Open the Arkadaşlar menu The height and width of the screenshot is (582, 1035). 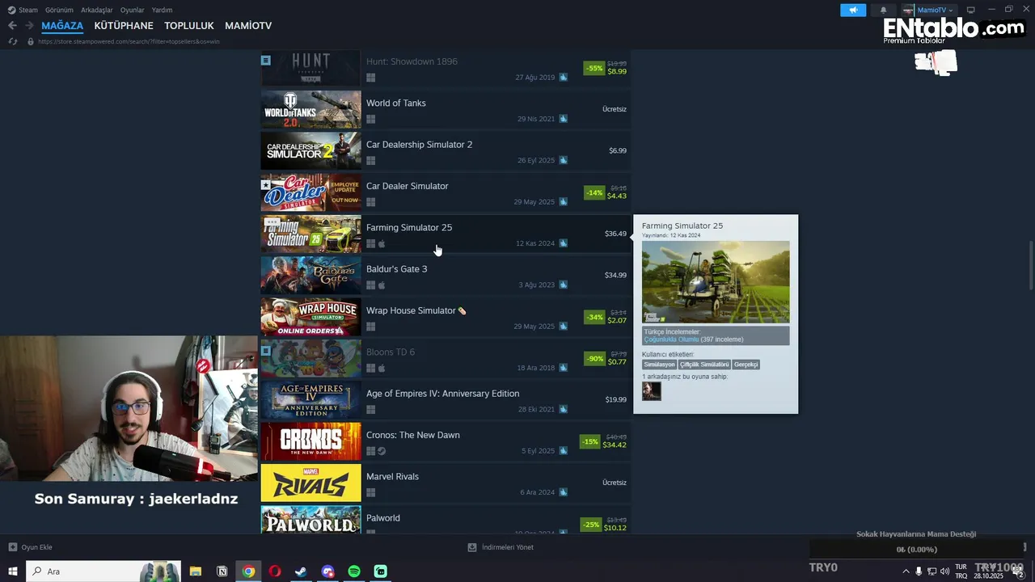(97, 10)
